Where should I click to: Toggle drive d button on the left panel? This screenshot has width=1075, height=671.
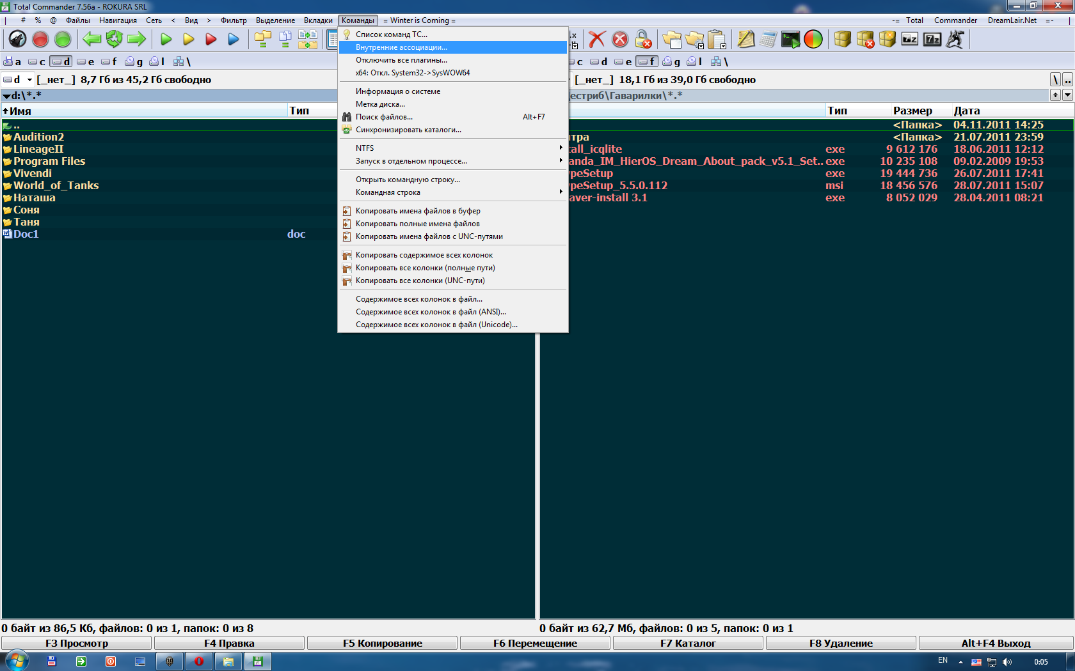(60, 61)
